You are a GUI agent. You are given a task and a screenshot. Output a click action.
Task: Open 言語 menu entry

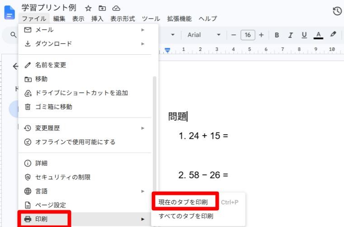pos(85,191)
